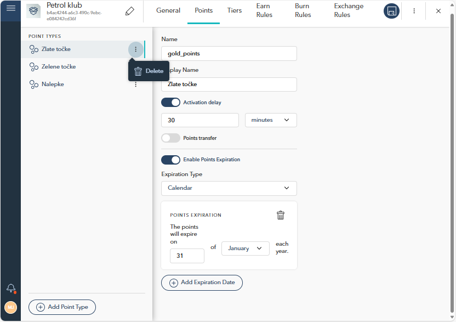Switch to the Exchange Rules tab
456x322 pixels.
click(x=349, y=10)
